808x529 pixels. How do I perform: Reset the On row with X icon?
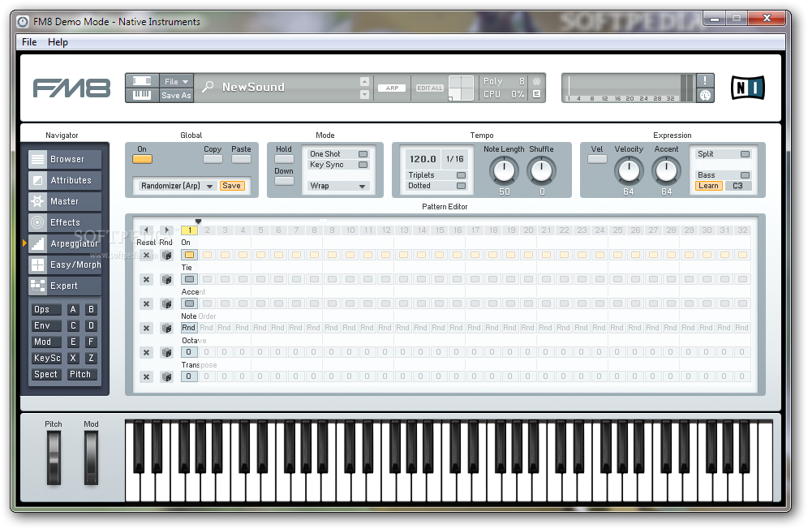pos(146,256)
